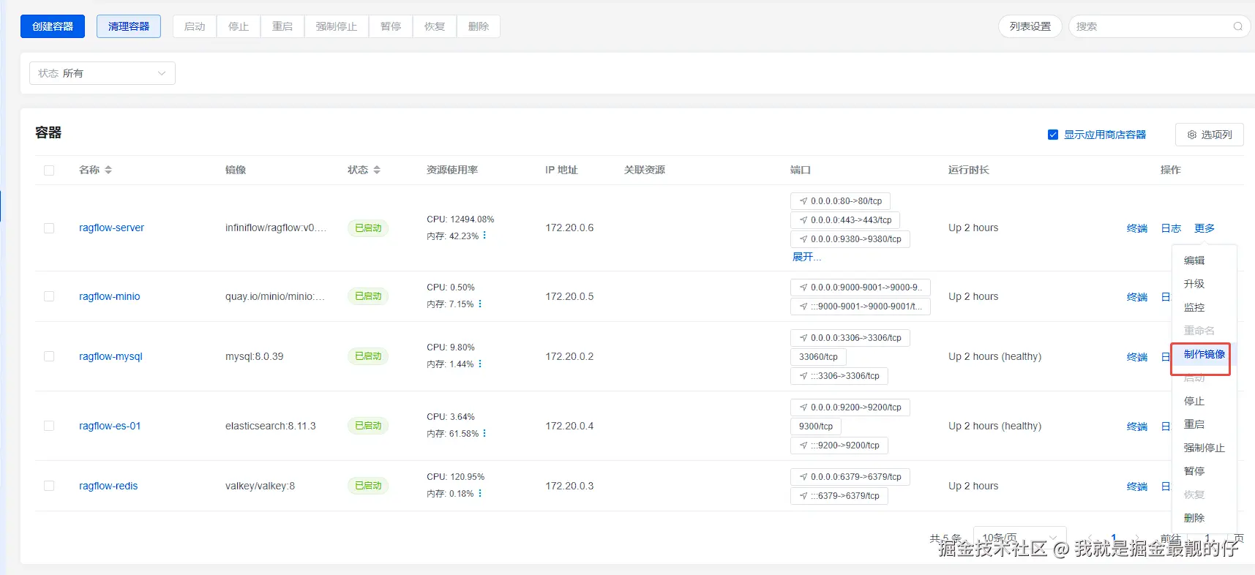Sort by 状态 column arrows

pos(377,170)
